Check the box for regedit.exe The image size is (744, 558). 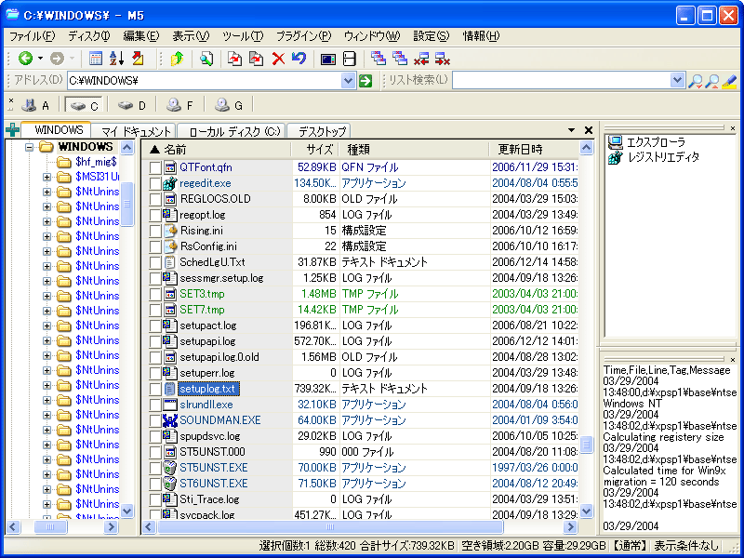(x=155, y=183)
